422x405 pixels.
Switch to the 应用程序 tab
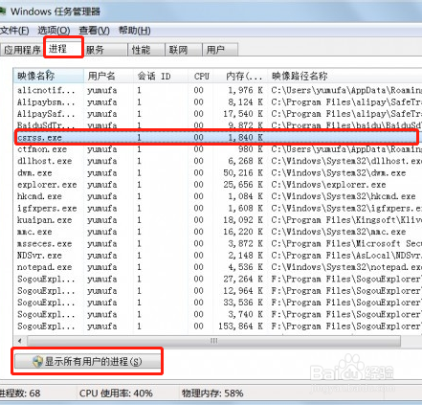click(22, 50)
